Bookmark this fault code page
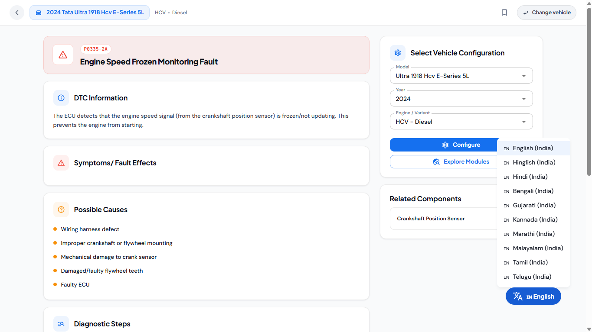 point(504,13)
